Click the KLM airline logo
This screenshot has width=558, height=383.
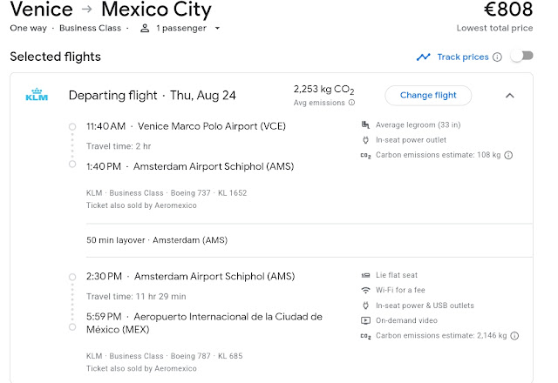[37, 95]
